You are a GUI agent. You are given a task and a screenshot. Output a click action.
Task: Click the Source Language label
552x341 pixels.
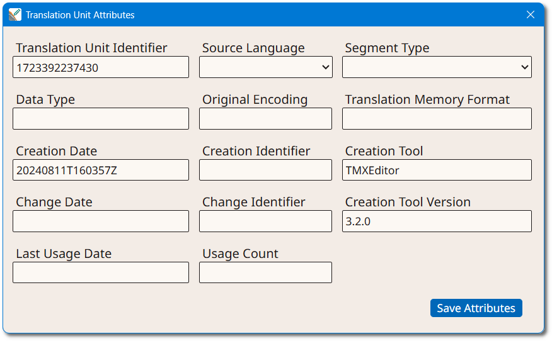pos(253,48)
